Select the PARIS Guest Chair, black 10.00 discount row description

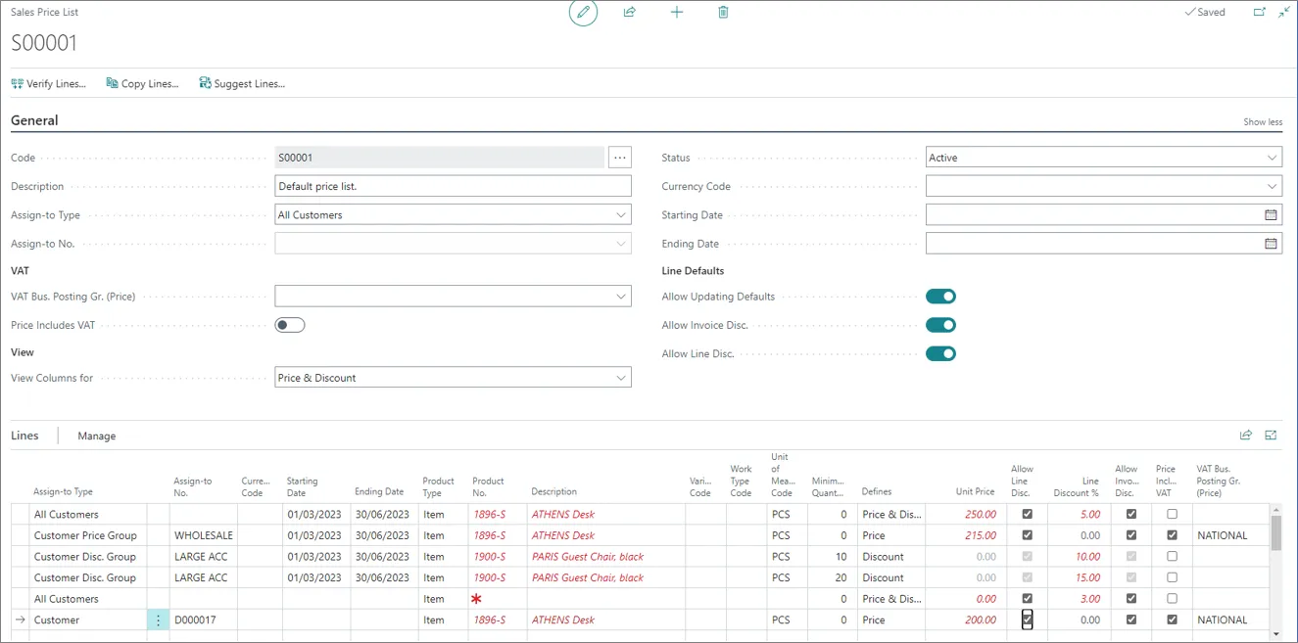(x=588, y=557)
